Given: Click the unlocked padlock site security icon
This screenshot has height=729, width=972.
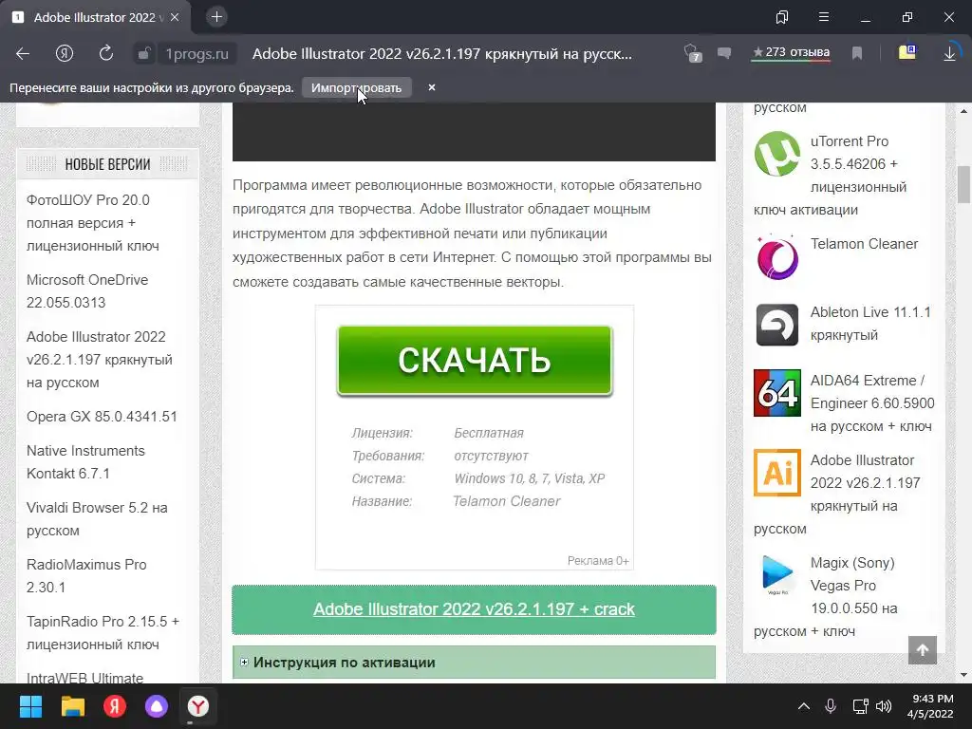Looking at the screenshot, I should pos(144,54).
